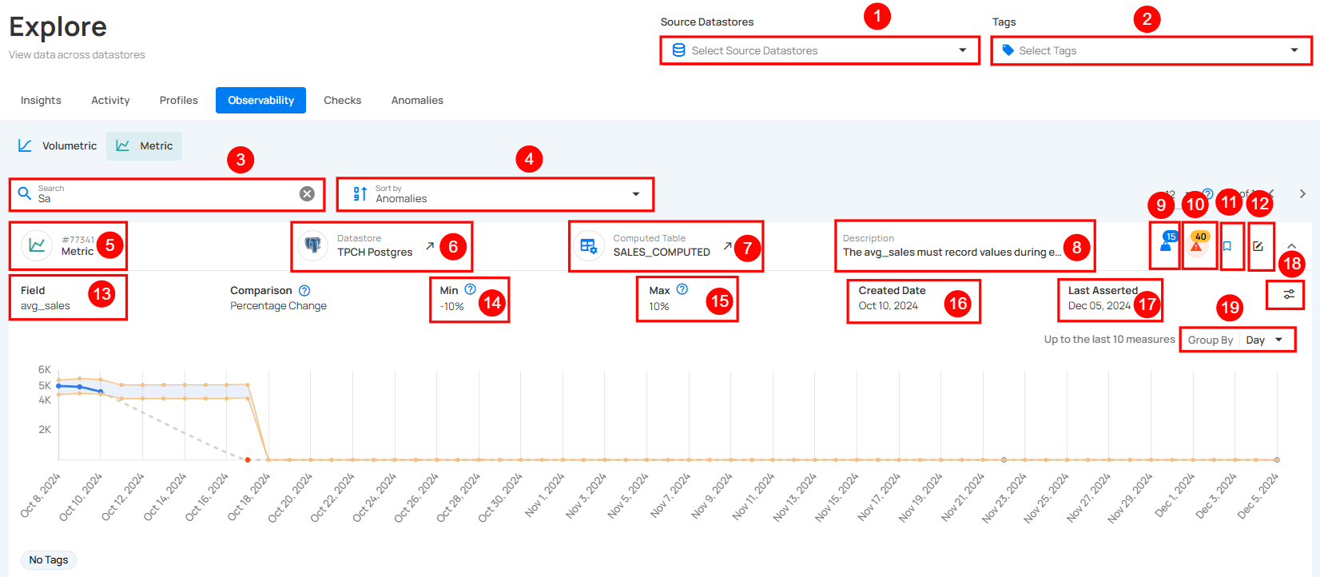
Task: Click the help icon next to Min
Action: [470, 289]
